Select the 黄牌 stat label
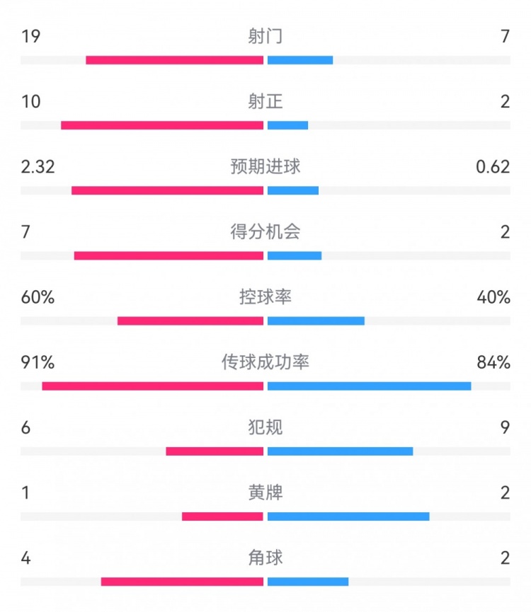The width and height of the screenshot is (531, 612). [x=265, y=492]
